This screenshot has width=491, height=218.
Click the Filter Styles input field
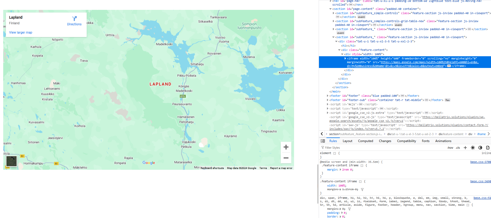383,148
